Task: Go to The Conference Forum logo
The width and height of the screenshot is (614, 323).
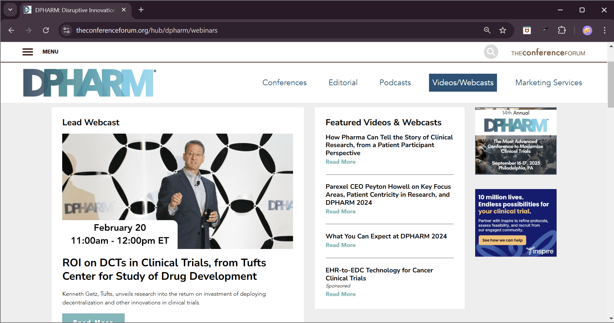Action: coord(548,53)
